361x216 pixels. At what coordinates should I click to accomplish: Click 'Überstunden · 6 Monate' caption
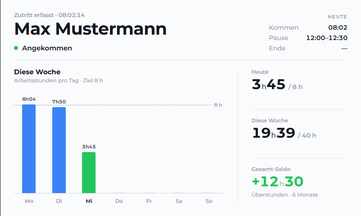(285, 195)
